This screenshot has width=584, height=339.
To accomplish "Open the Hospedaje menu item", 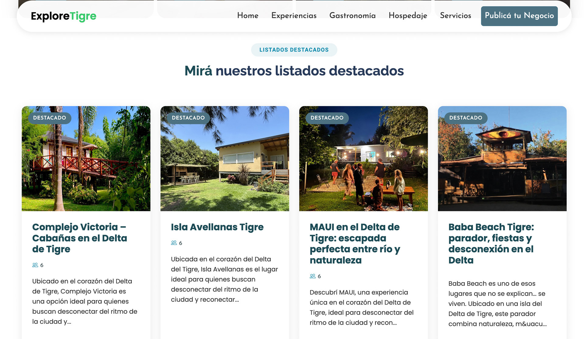I will pyautogui.click(x=407, y=16).
